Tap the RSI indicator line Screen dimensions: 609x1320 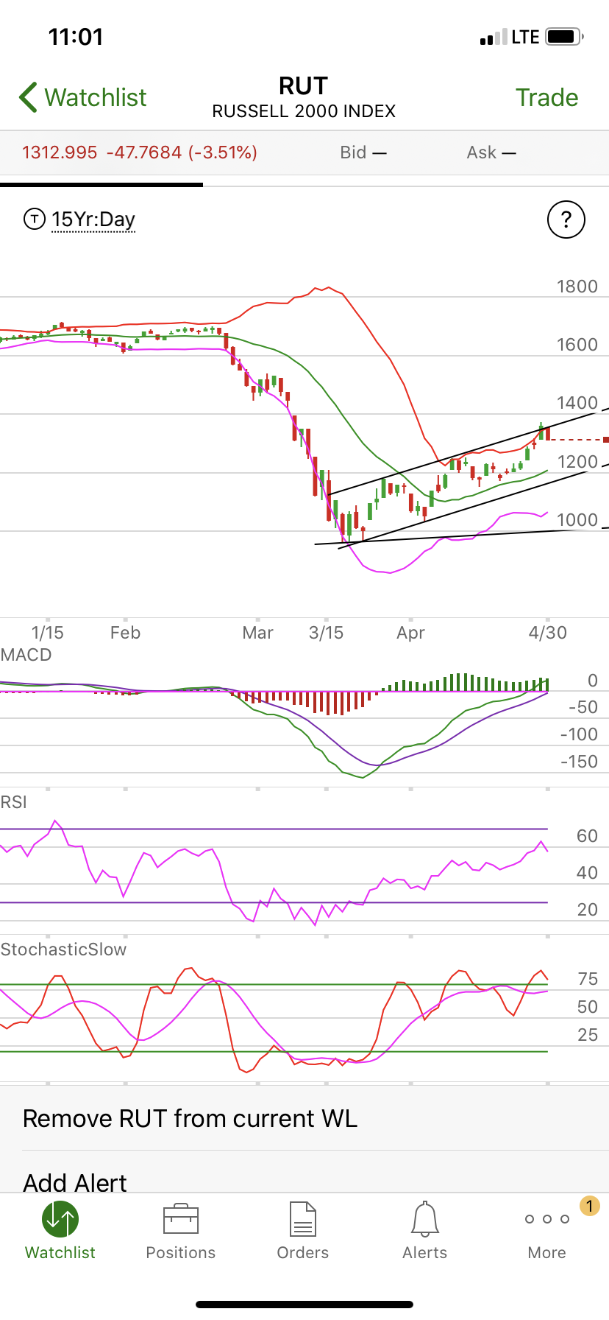pyautogui.click(x=274, y=873)
